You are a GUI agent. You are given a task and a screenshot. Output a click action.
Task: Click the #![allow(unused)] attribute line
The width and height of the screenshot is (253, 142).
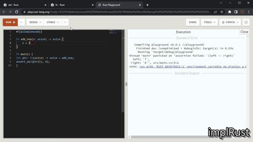(29, 32)
